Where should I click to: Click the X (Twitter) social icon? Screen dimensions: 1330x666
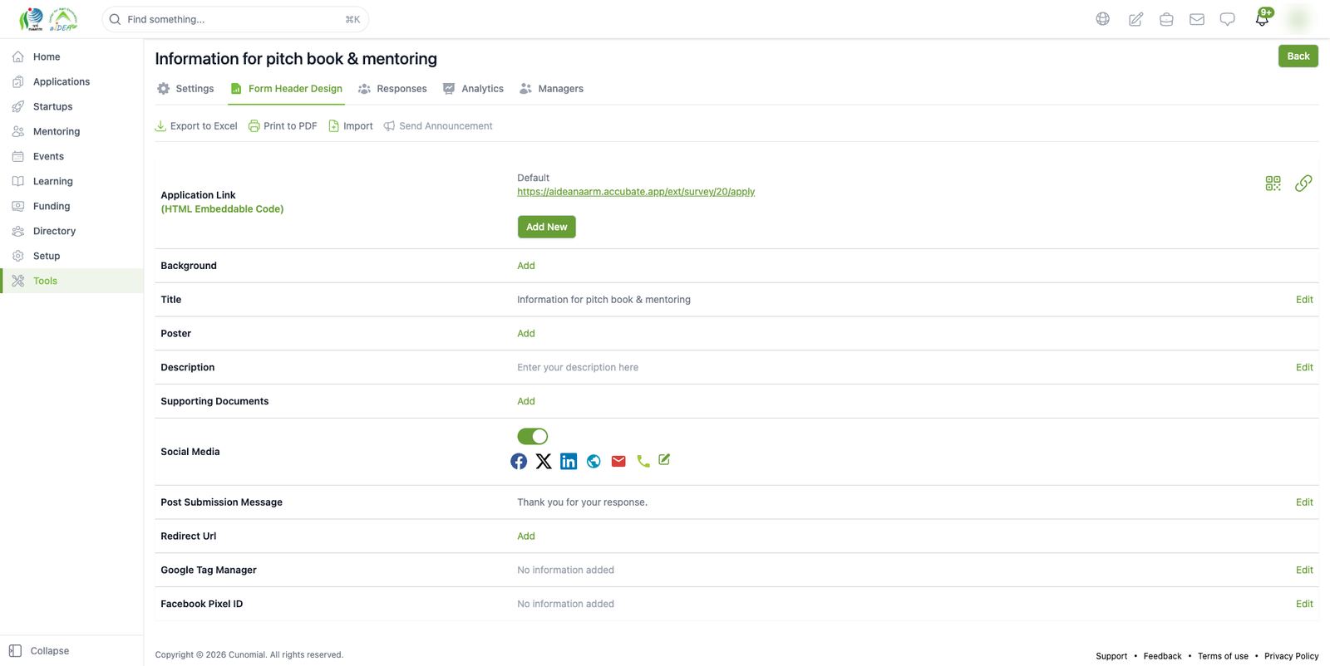544,462
